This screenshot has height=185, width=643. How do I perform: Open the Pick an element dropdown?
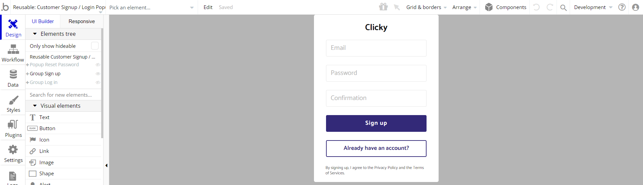coord(151,7)
